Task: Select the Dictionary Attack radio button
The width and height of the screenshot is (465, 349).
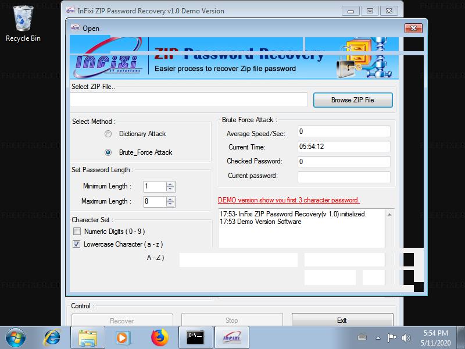Action: (108, 134)
